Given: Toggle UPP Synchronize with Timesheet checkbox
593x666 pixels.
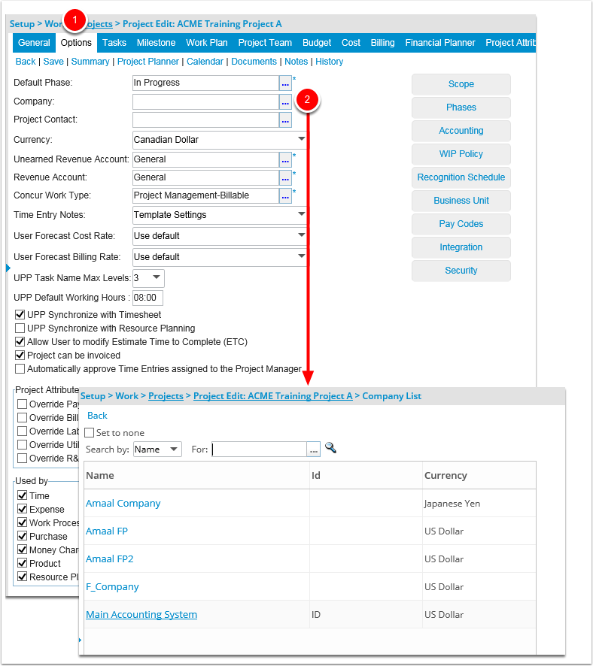Looking at the screenshot, I should [x=20, y=315].
